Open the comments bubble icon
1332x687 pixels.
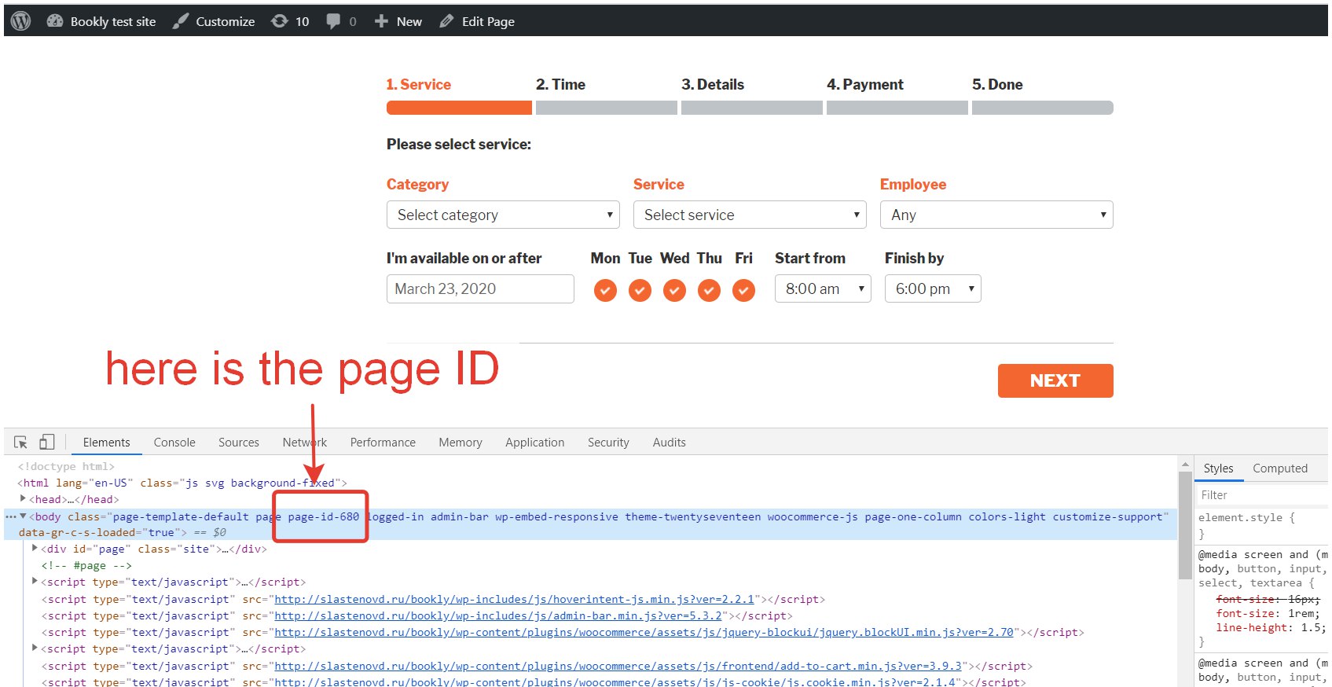point(341,21)
